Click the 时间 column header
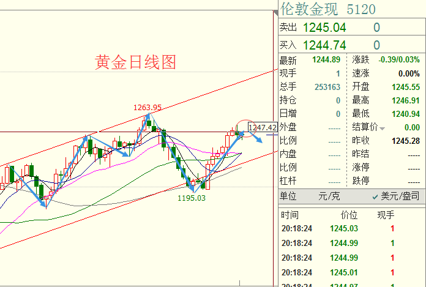Viewport: 426px width, 287px height. pyautogui.click(x=290, y=215)
